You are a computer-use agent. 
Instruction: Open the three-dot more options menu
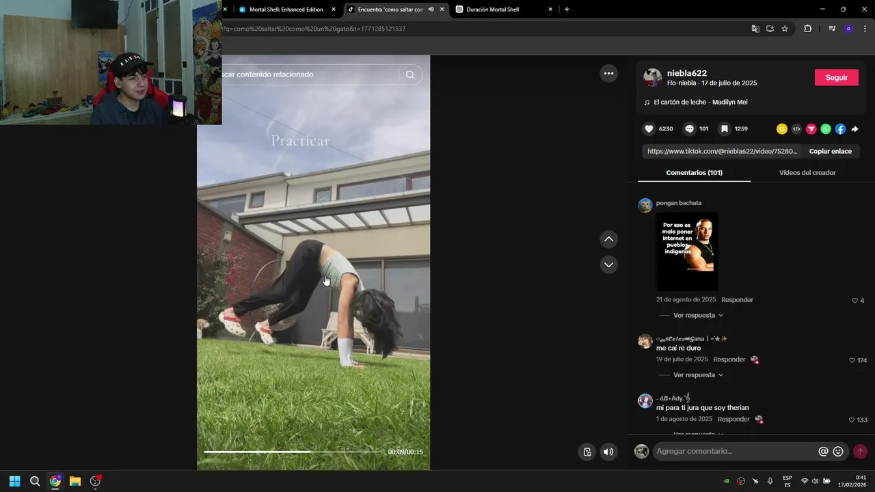608,74
